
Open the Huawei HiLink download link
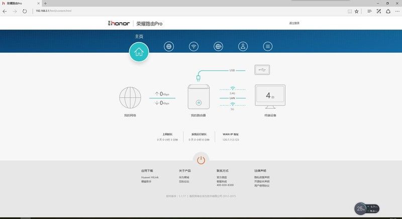pos(150,177)
